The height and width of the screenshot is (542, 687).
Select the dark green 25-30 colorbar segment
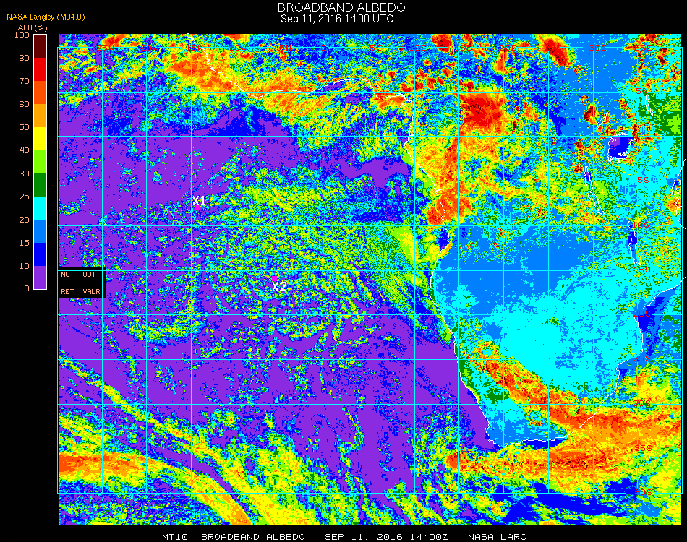click(40, 185)
